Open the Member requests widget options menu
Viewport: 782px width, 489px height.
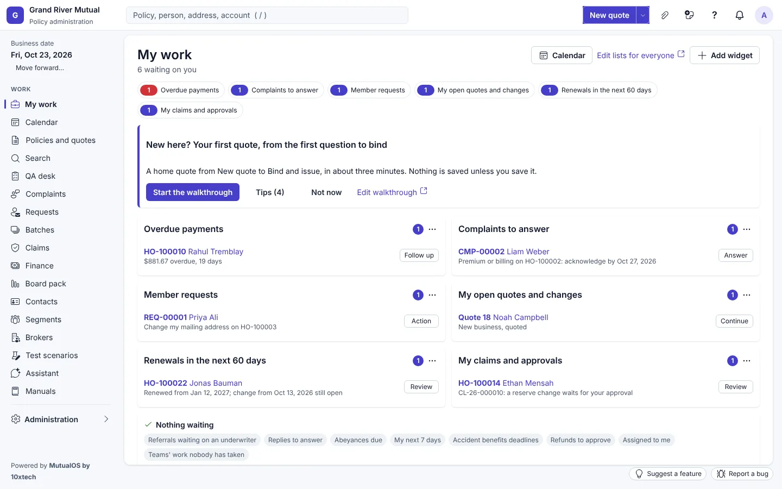(x=432, y=295)
